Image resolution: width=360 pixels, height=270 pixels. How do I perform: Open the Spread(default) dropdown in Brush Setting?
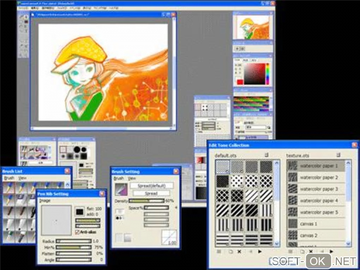coord(151,186)
